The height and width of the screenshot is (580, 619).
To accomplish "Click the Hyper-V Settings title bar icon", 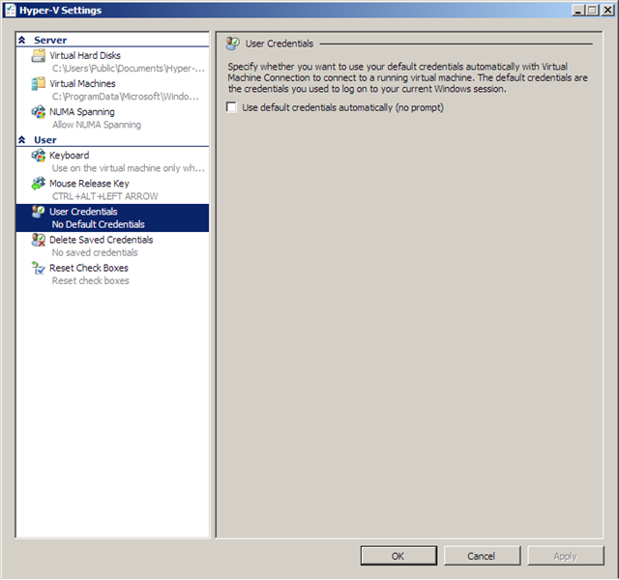I will (x=11, y=10).
